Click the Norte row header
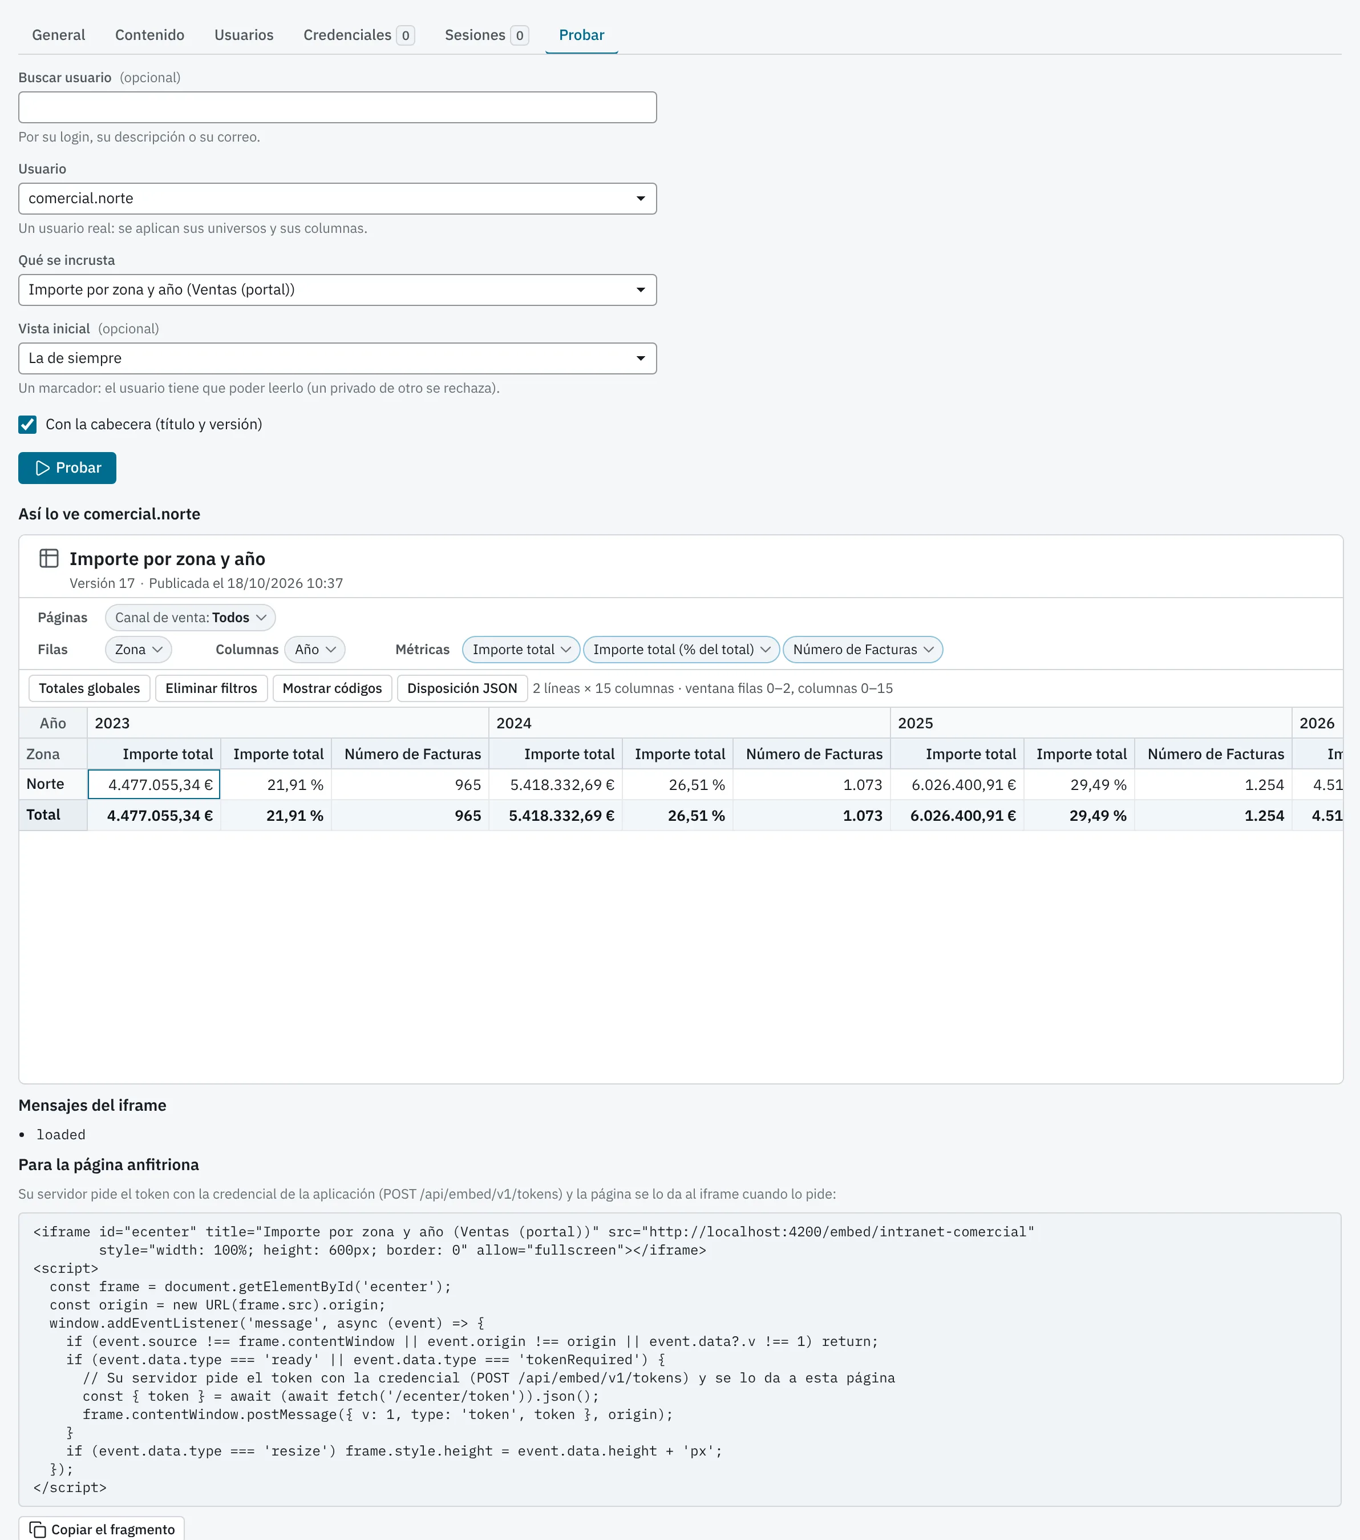 coord(52,784)
